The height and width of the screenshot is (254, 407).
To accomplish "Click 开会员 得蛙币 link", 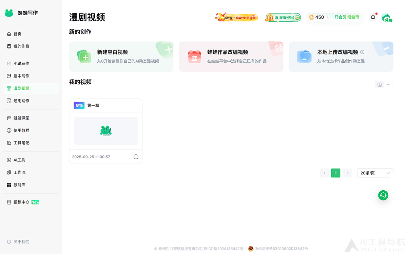I will click(x=347, y=17).
